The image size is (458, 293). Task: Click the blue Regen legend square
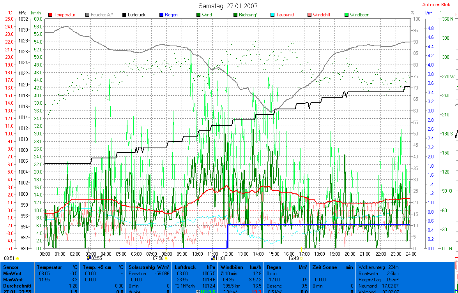click(x=161, y=15)
